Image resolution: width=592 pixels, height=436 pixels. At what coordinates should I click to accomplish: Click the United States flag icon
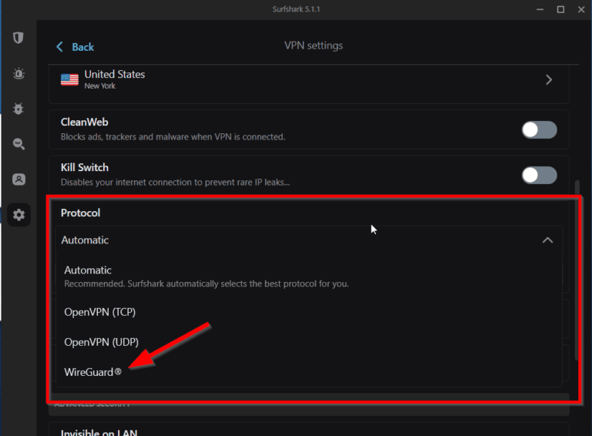tap(69, 79)
